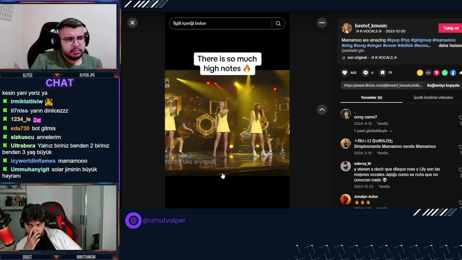Screen dimensions: 462x260
Task: Reply to the 'song name?' comment
Action: (x=382, y=124)
